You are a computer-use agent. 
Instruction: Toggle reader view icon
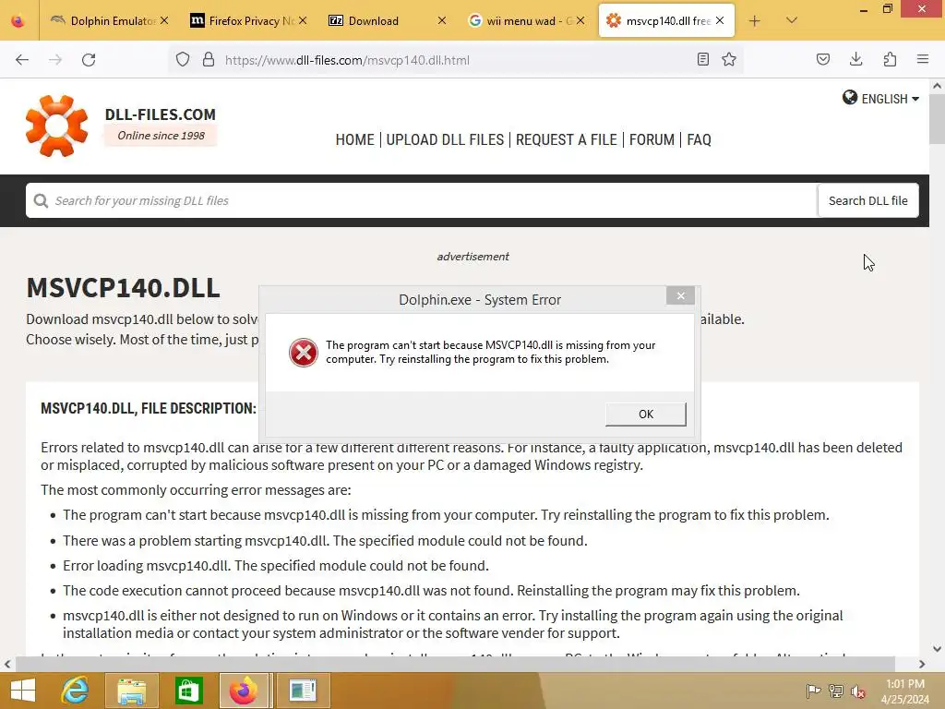tap(702, 59)
